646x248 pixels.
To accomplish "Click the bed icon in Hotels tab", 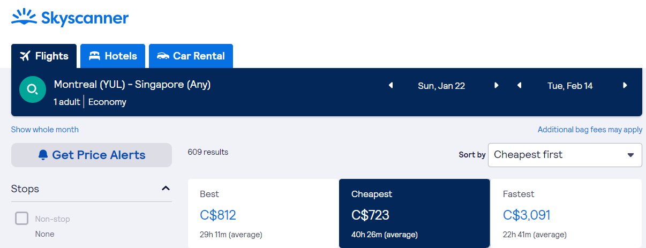I will pyautogui.click(x=94, y=56).
